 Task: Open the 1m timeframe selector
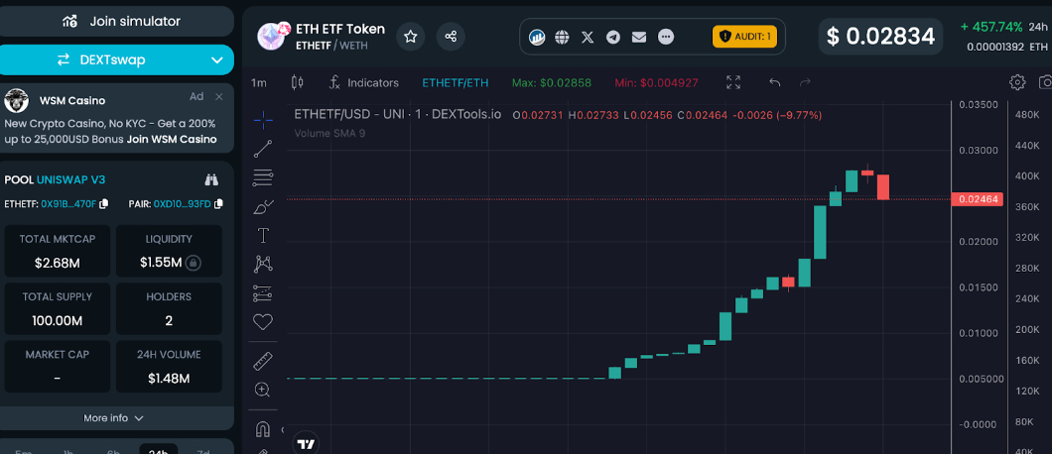(259, 82)
